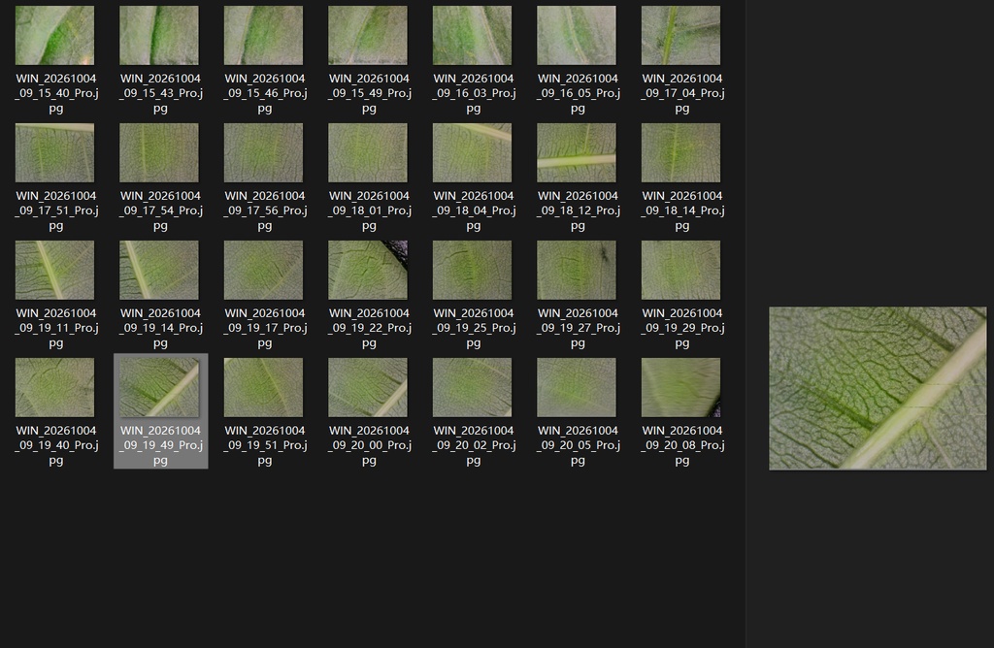Pick the WIN_20261004_09_16_05_Pro.jpg image thumbnail
The width and height of the screenshot is (994, 648).
click(577, 36)
